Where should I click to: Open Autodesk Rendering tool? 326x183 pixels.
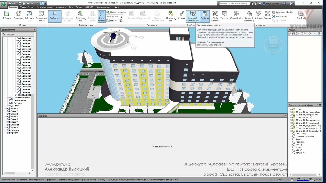249,16
